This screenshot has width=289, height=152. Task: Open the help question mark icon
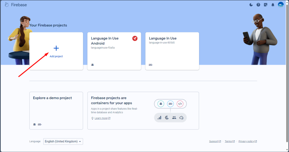(258, 5)
